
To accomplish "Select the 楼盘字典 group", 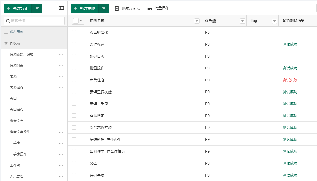I will [x=17, y=121].
